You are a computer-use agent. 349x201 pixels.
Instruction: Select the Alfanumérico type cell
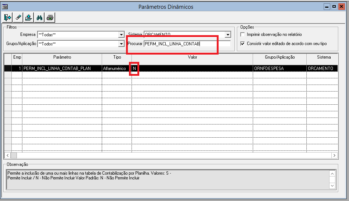pyautogui.click(x=117, y=68)
